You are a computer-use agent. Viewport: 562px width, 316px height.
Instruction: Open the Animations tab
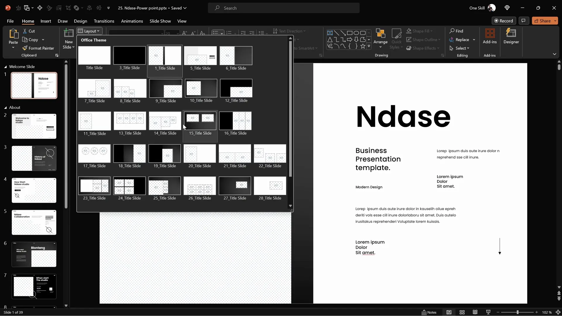(132, 21)
